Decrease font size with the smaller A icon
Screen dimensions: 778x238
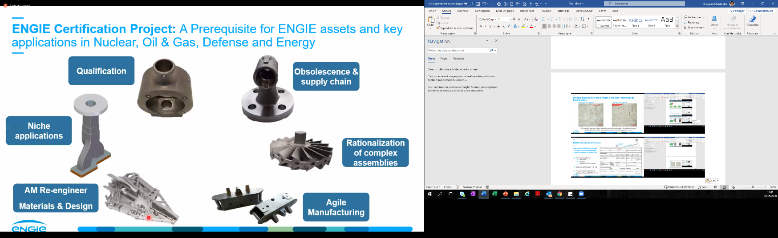pos(519,19)
